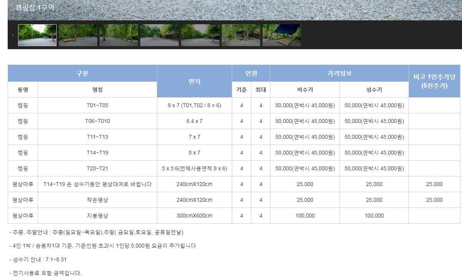This screenshot has width=462, height=279.
Task: Click the '비고 1인추가당 (5천추가)' header
Action: click(434, 81)
